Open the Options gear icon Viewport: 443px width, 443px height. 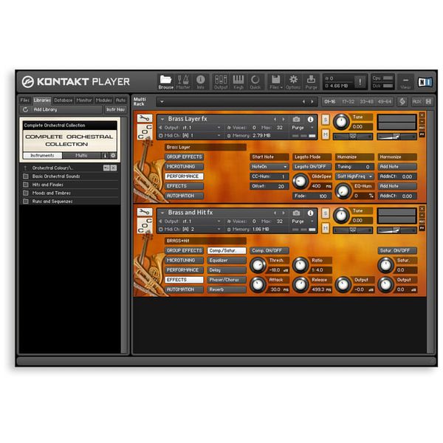point(293,82)
